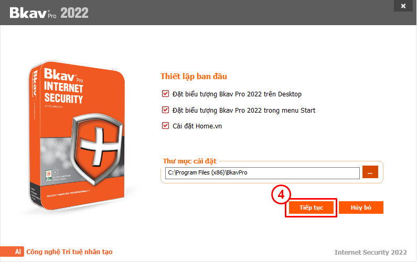The height and width of the screenshot is (262, 417).
Task: Uncheck Desktop icon option for Bkav Pro
Action: [165, 93]
